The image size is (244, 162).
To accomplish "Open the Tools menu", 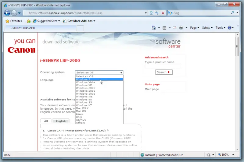I will 221,28.
